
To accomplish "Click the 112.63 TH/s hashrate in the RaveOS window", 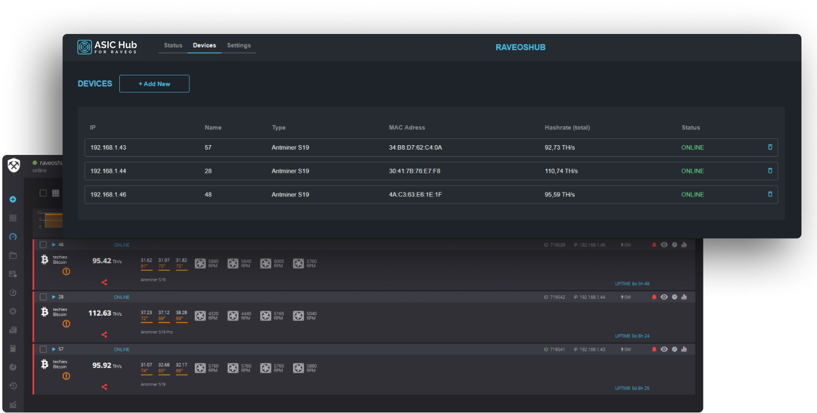I will (x=105, y=313).
